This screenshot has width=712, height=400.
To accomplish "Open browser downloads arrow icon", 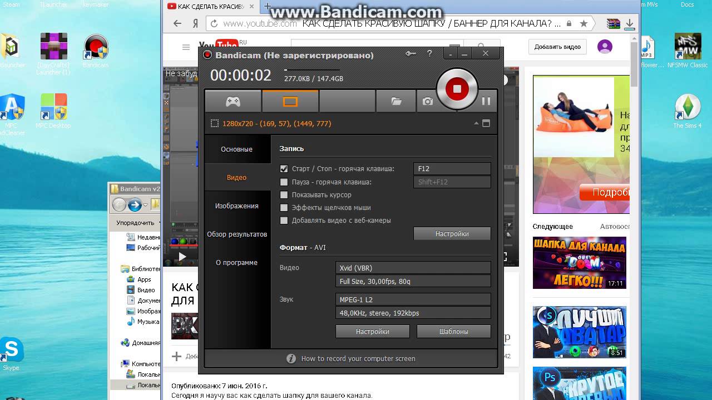I will pos(630,23).
